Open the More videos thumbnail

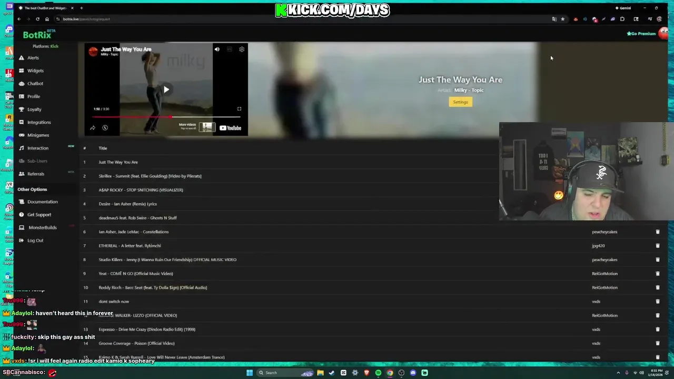[x=206, y=127]
